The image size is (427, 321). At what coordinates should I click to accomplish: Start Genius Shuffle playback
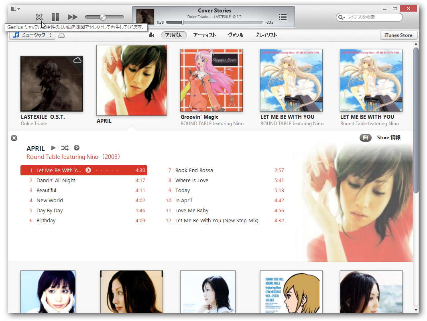coord(39,17)
